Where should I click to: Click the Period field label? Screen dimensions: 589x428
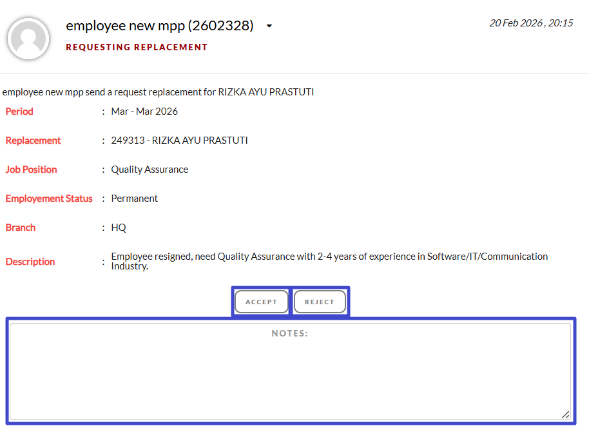click(19, 112)
